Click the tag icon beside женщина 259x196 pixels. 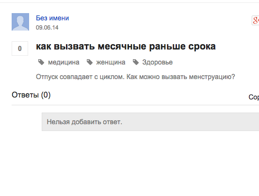(90, 62)
